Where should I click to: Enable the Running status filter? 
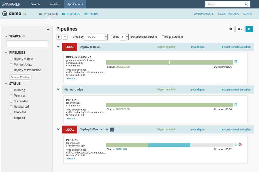point(11,90)
